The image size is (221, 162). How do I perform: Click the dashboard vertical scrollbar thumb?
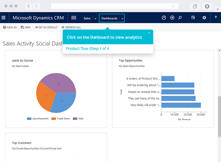[219, 116]
